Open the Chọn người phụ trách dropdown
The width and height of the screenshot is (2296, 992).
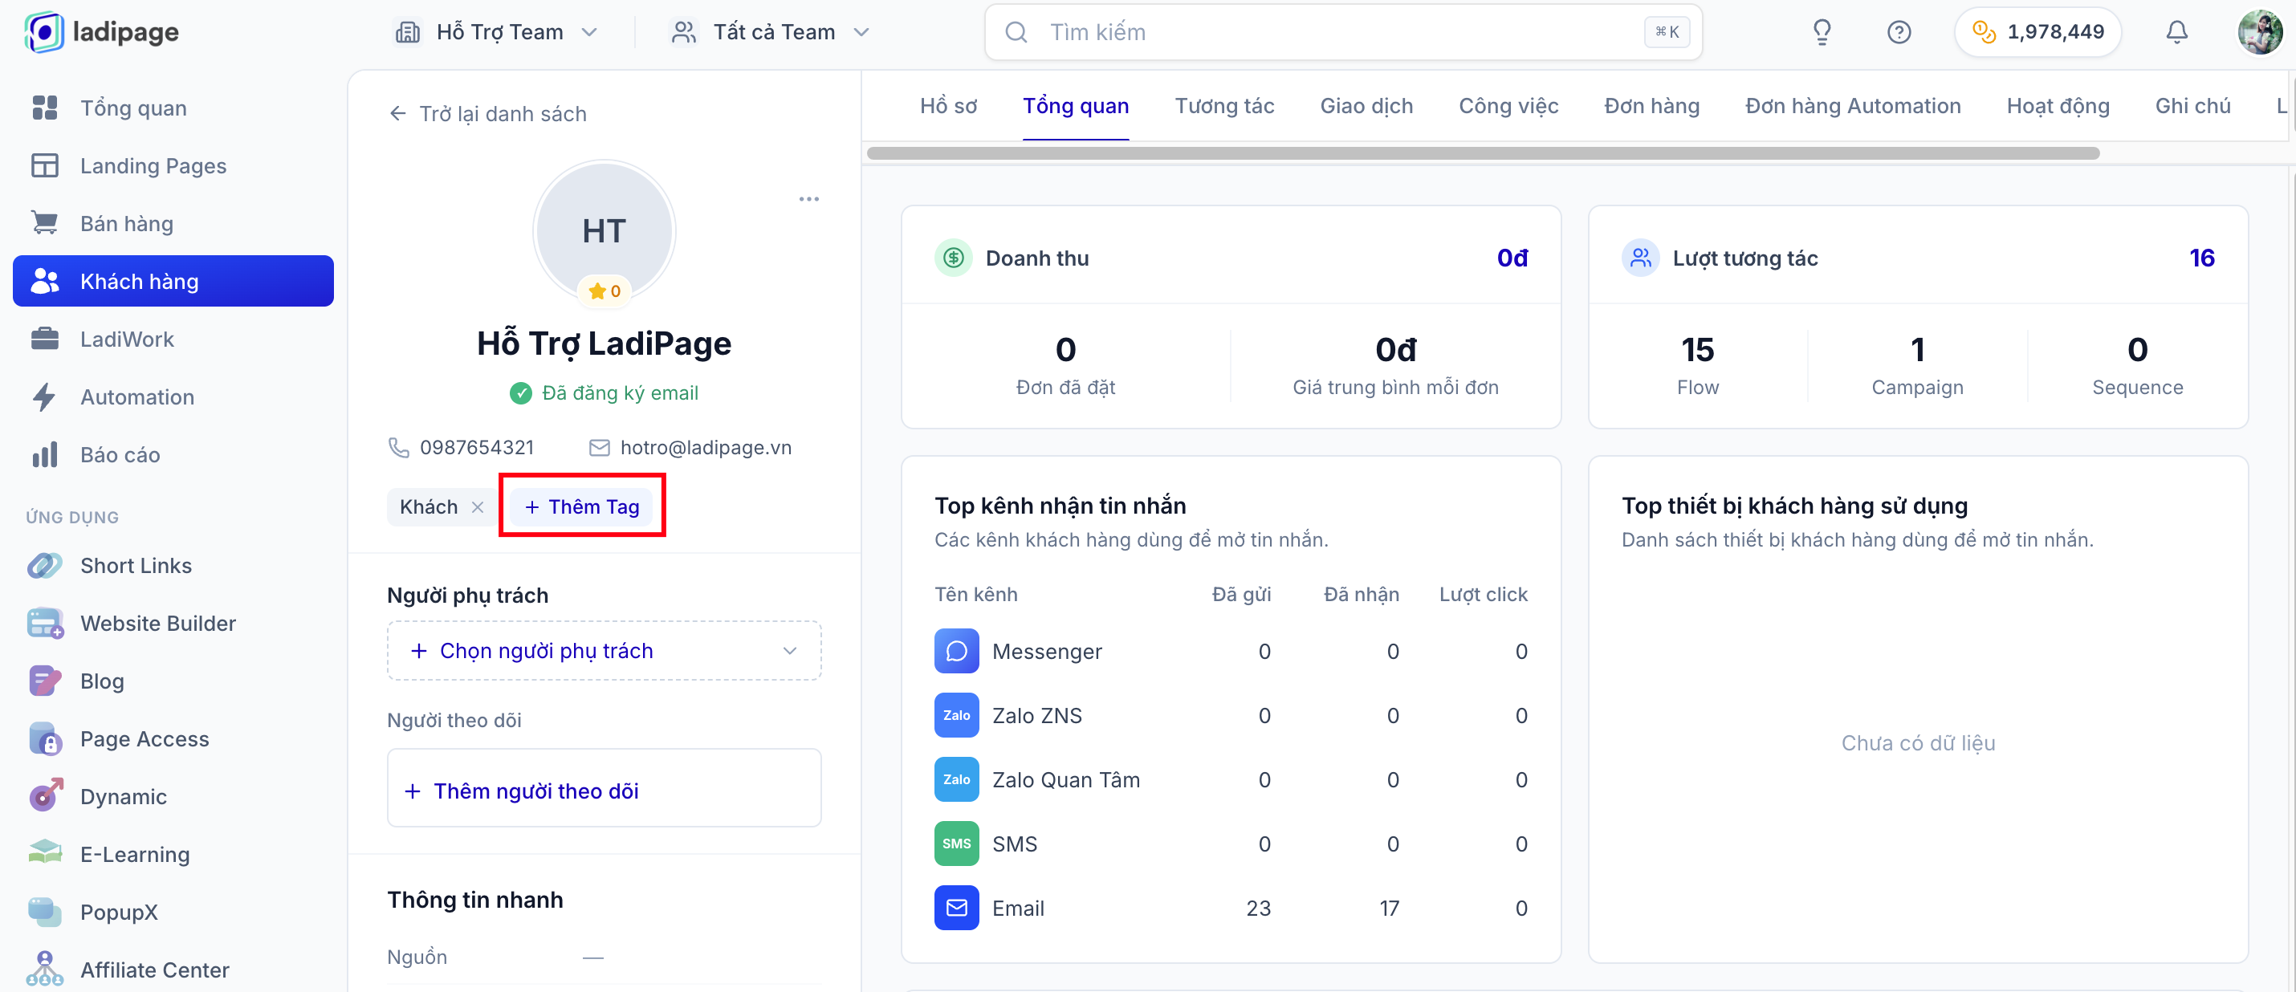point(605,652)
